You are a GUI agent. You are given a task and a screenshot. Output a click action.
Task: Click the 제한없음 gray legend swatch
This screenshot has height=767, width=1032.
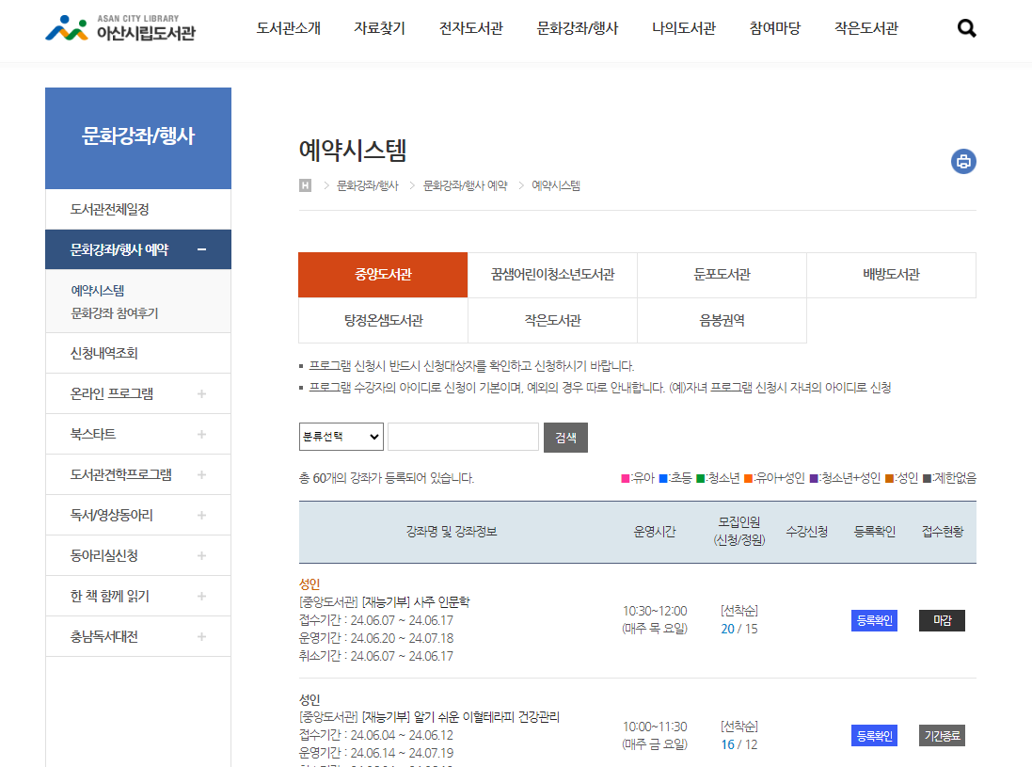coord(928,479)
